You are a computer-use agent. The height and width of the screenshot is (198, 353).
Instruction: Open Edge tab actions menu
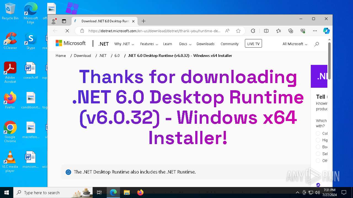click(x=64, y=21)
